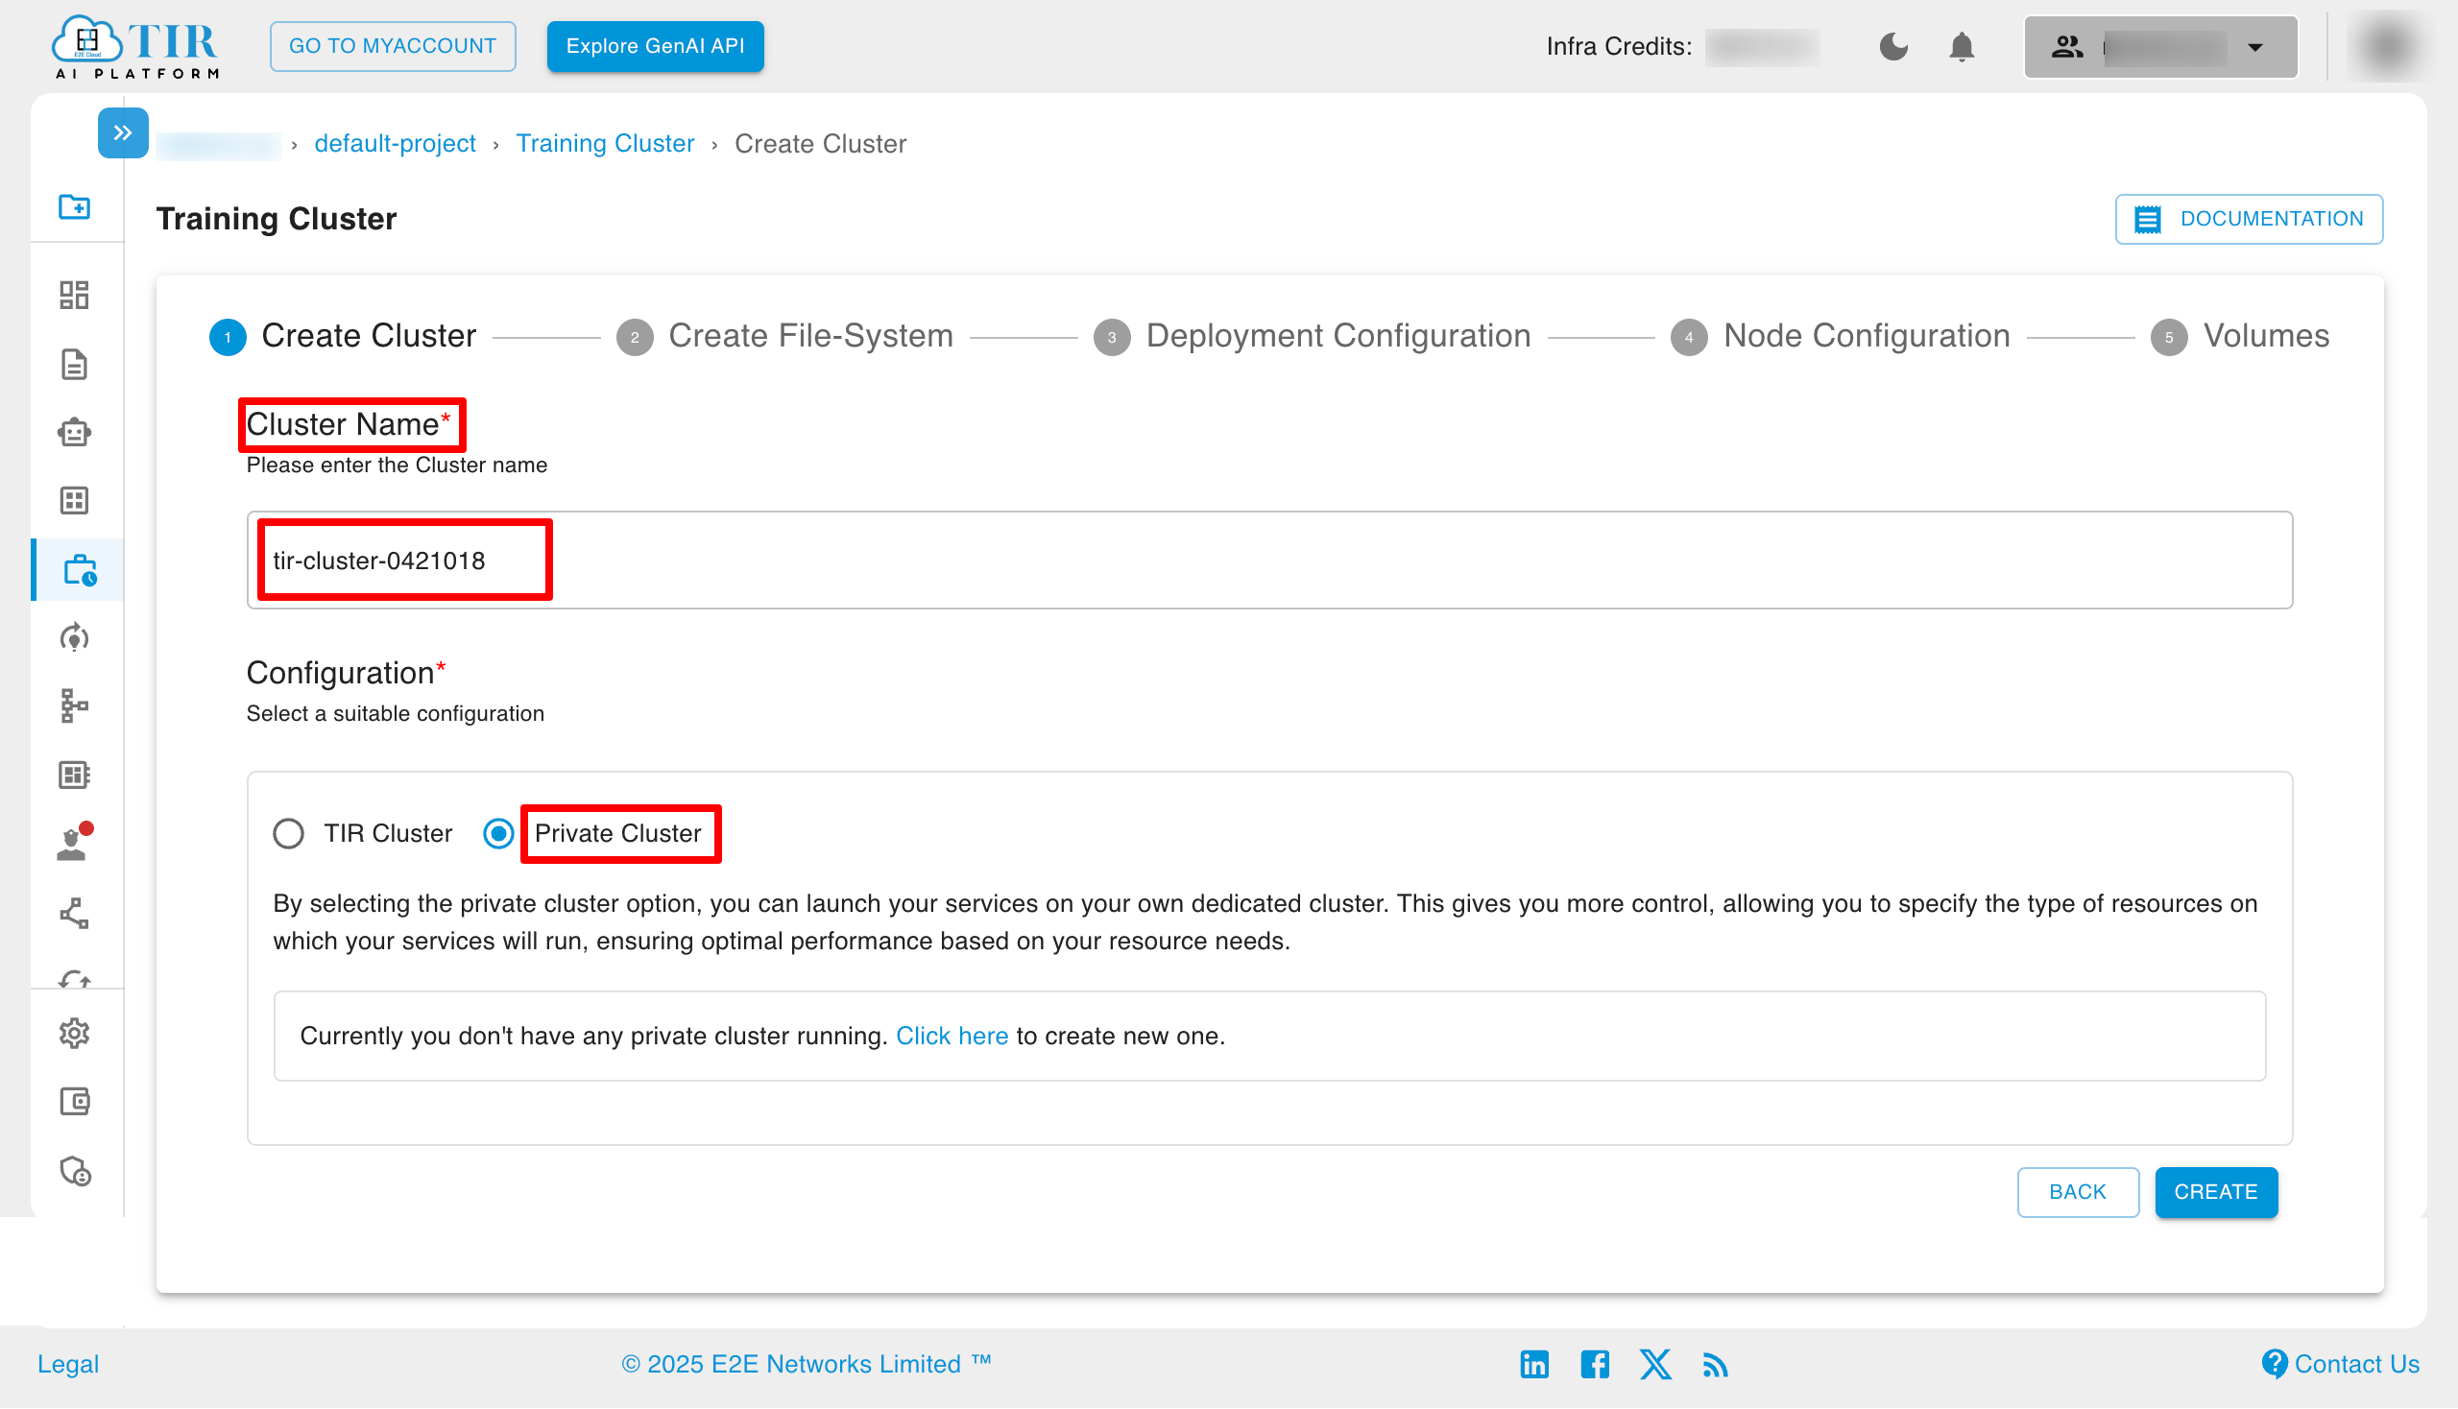Open the shield security icon in sidebar
Image resolution: width=2458 pixels, height=1409 pixels.
[x=75, y=1171]
